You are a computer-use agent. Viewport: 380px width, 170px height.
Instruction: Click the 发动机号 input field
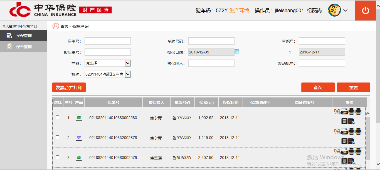coord(322,63)
